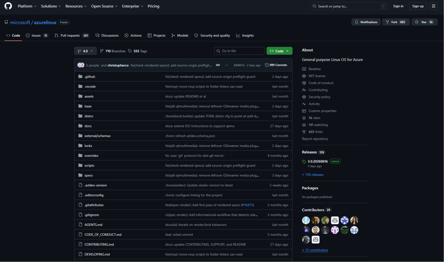Fork the repository using the Fork button
The image size is (444, 262).
coord(396,22)
